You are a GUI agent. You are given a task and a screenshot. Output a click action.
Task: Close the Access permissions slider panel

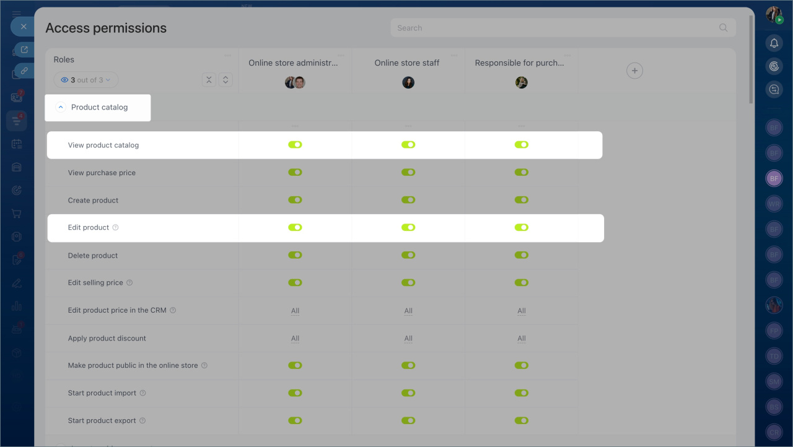[23, 27]
